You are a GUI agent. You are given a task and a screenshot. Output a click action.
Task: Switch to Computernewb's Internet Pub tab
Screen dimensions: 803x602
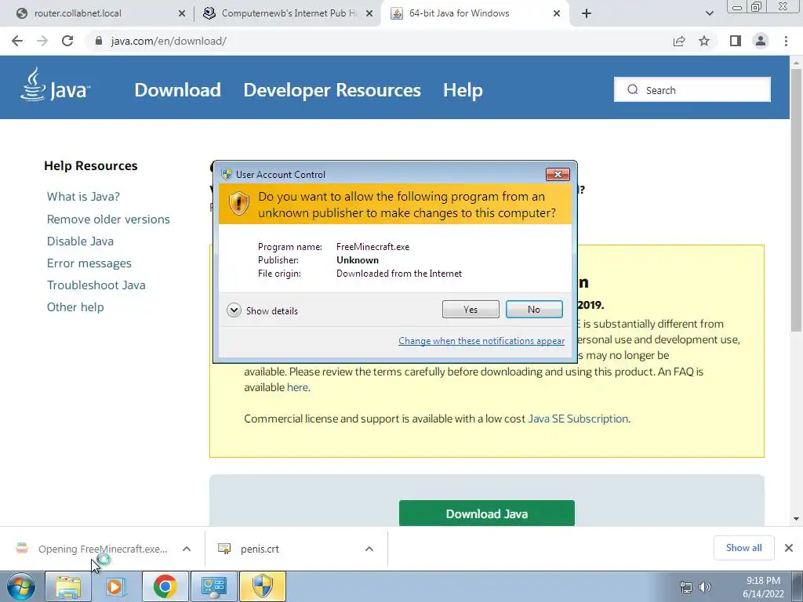[287, 13]
